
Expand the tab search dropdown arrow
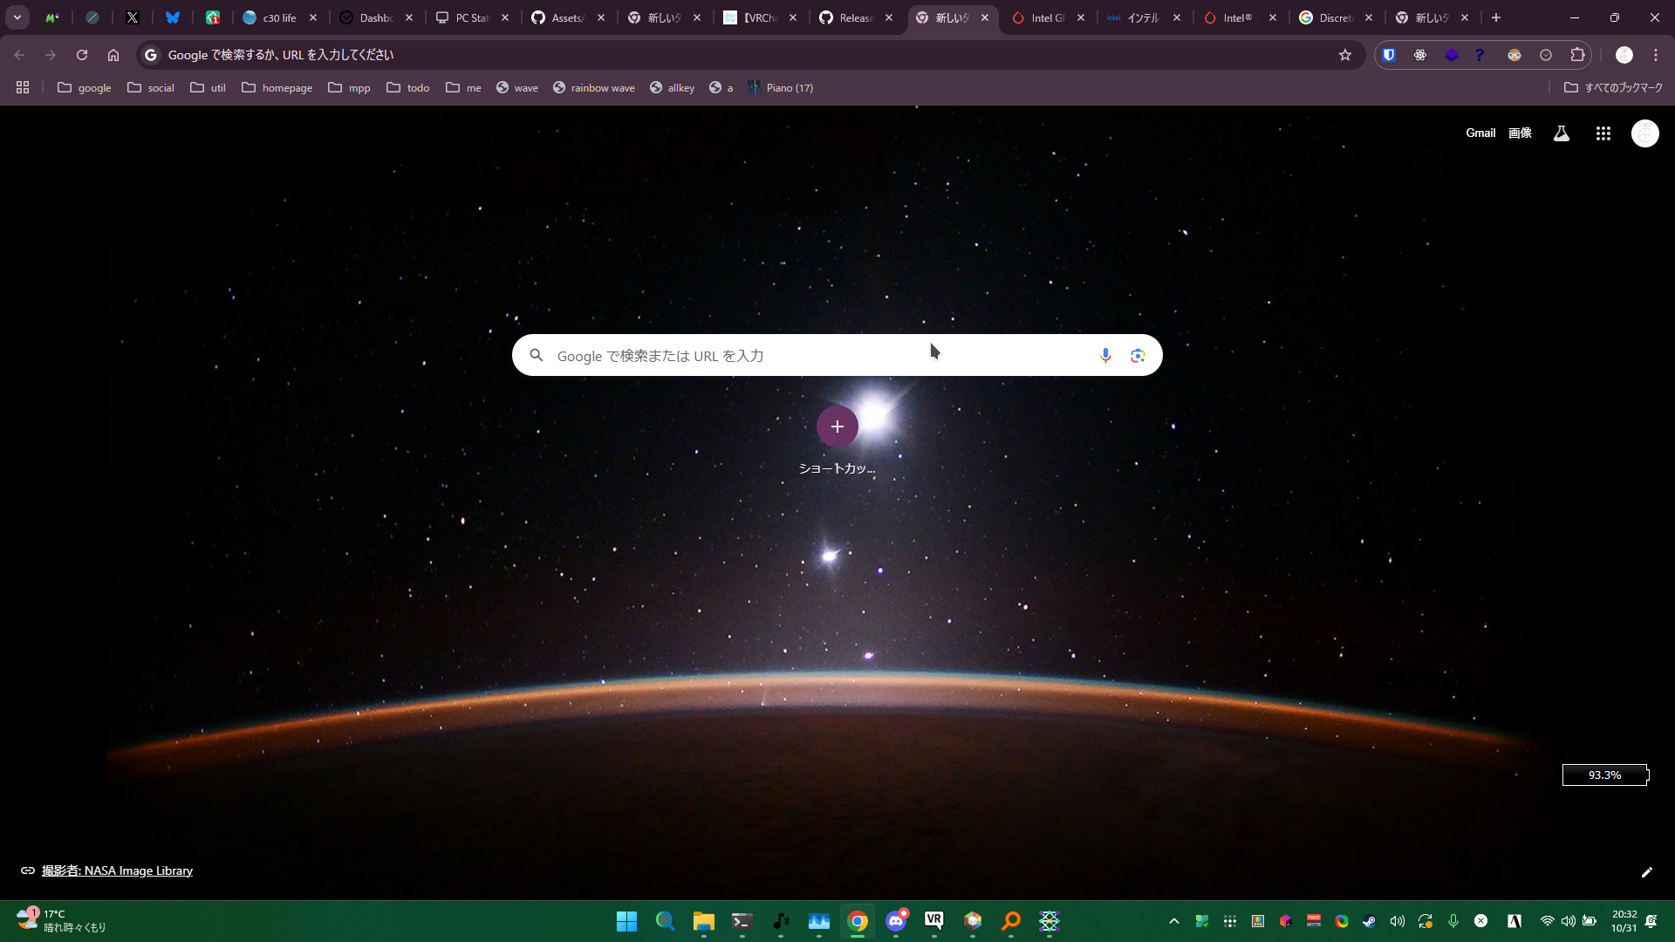(17, 17)
